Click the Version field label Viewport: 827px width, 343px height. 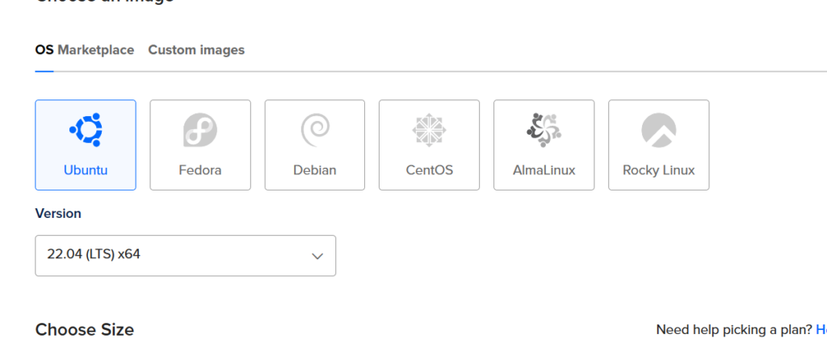coord(58,214)
